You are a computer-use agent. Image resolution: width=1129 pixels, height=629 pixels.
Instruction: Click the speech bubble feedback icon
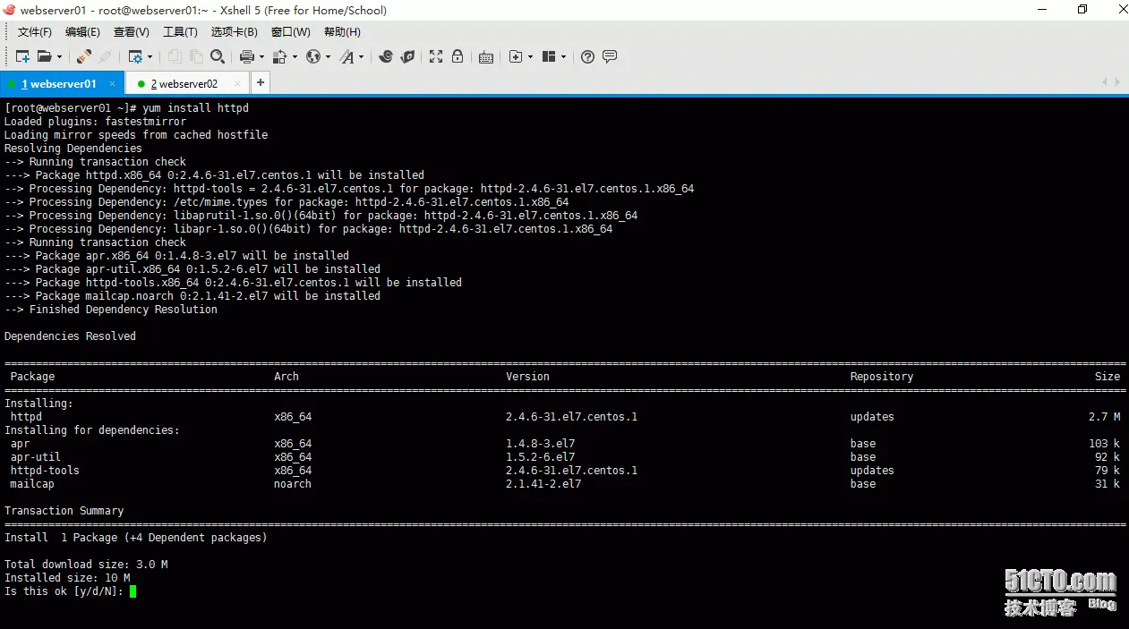click(610, 56)
